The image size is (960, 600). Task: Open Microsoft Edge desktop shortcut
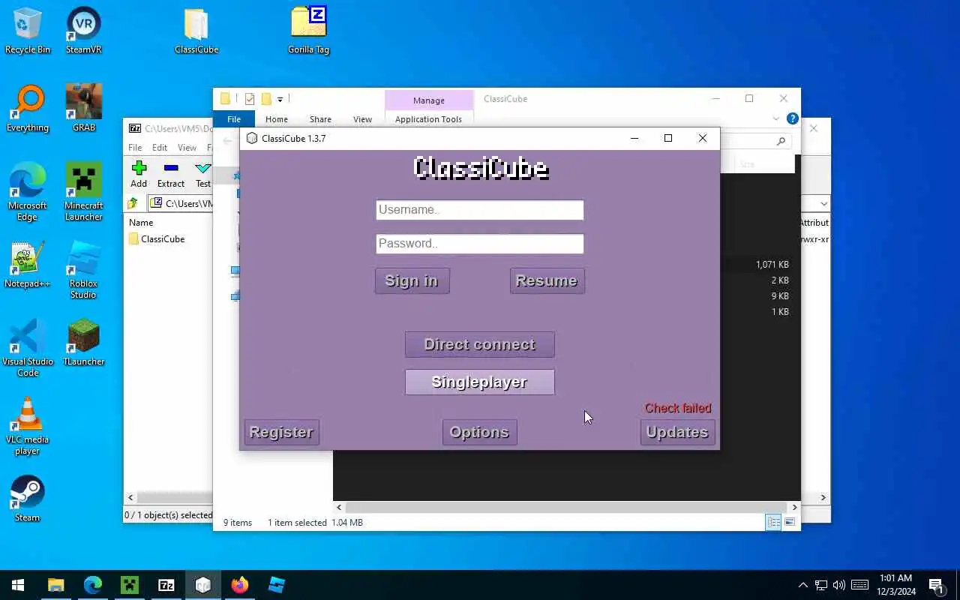[27, 192]
